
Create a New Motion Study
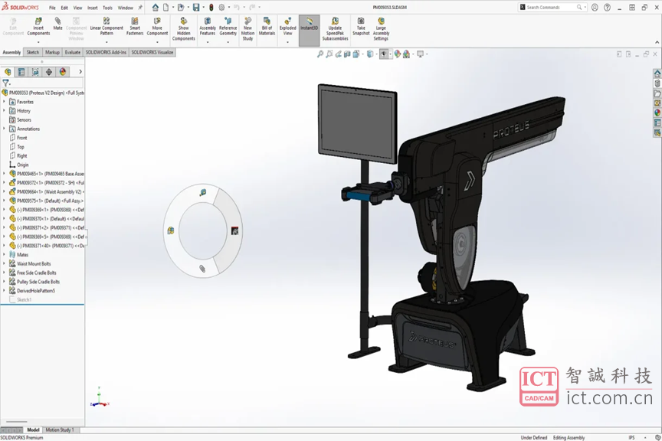(x=247, y=29)
